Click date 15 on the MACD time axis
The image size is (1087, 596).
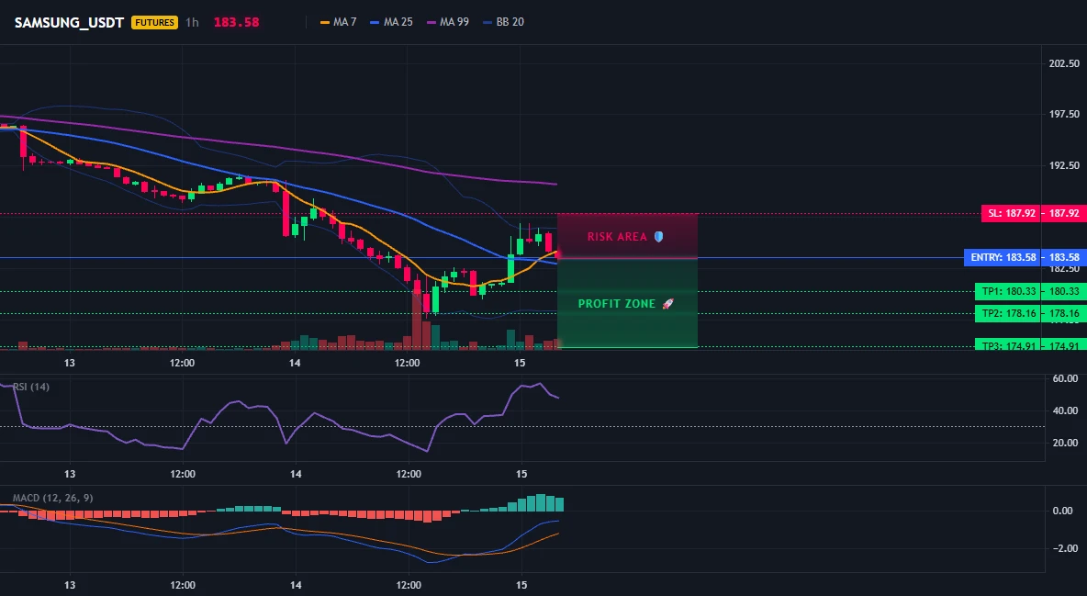click(522, 585)
